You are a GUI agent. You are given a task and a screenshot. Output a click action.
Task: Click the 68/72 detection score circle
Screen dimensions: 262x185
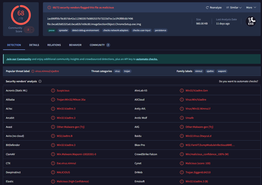(21, 15)
